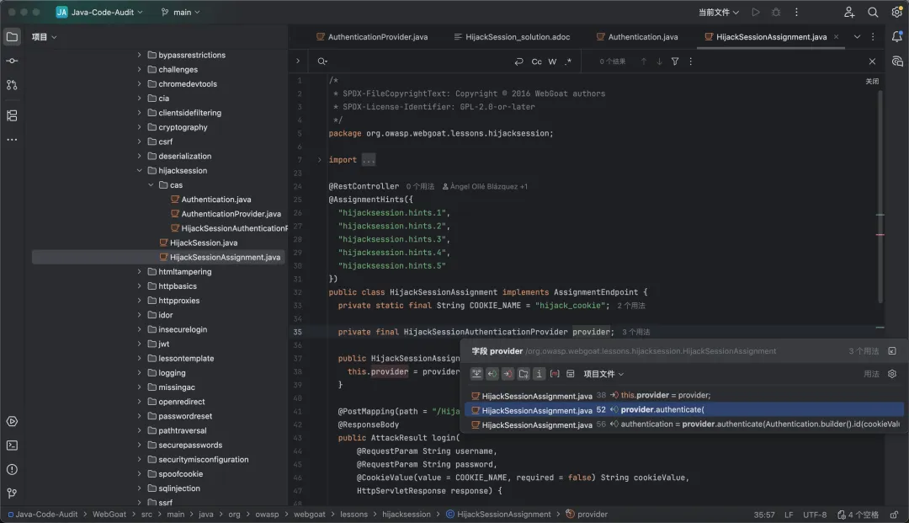Open the Structure tool window icon
The width and height of the screenshot is (909, 523).
[12, 115]
